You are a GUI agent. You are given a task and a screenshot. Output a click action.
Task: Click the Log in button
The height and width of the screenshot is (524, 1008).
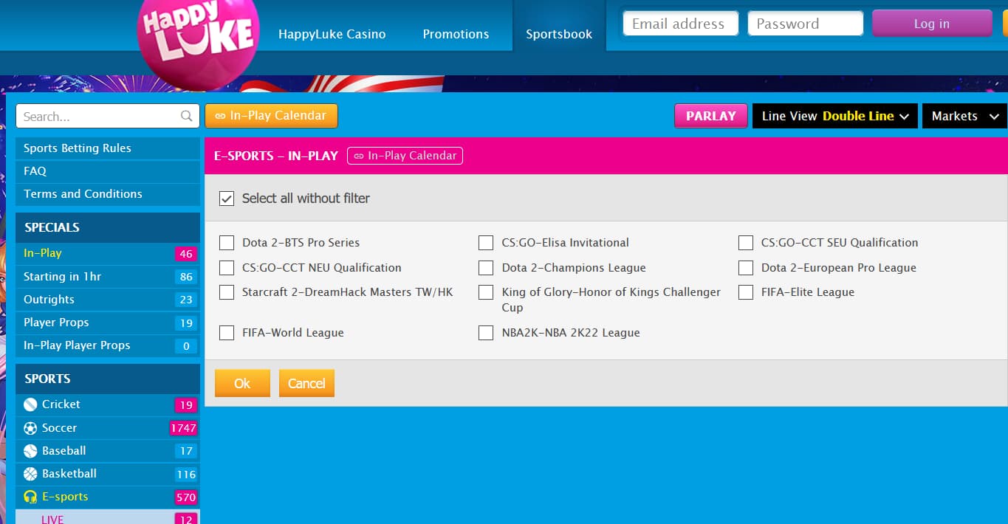click(932, 24)
